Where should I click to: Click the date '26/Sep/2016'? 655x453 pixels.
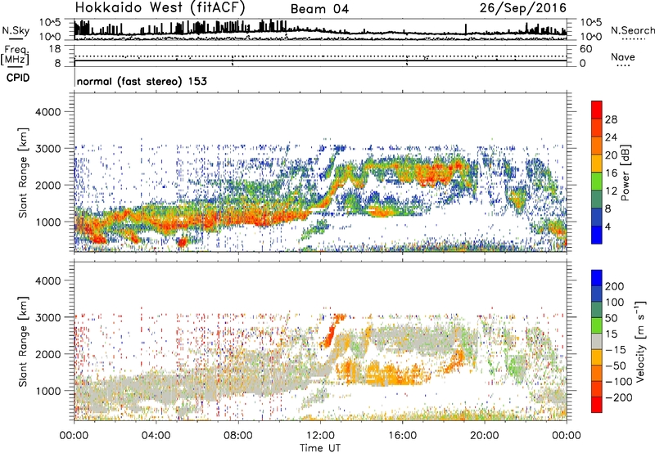[523, 7]
